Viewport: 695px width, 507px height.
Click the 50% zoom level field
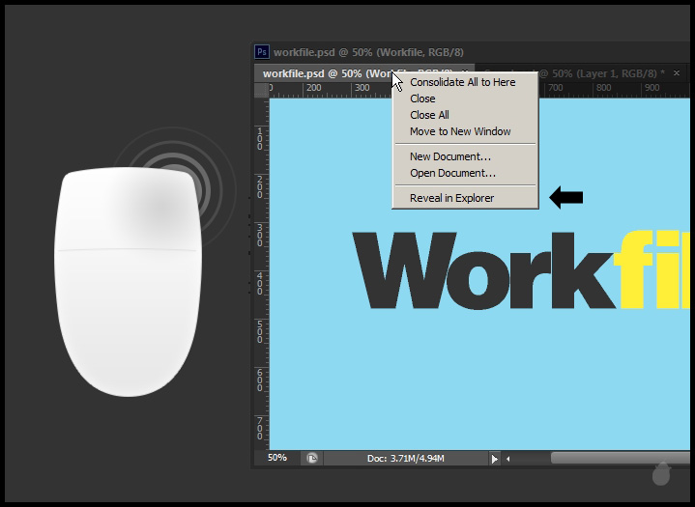tap(277, 458)
